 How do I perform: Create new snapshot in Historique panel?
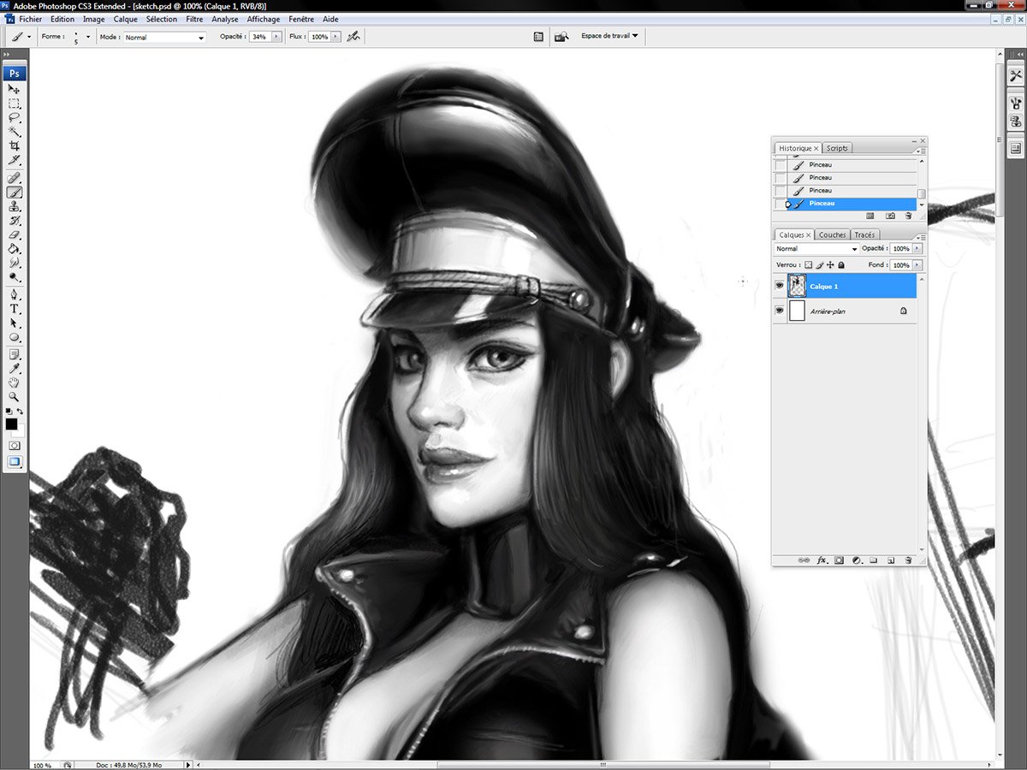pos(891,216)
